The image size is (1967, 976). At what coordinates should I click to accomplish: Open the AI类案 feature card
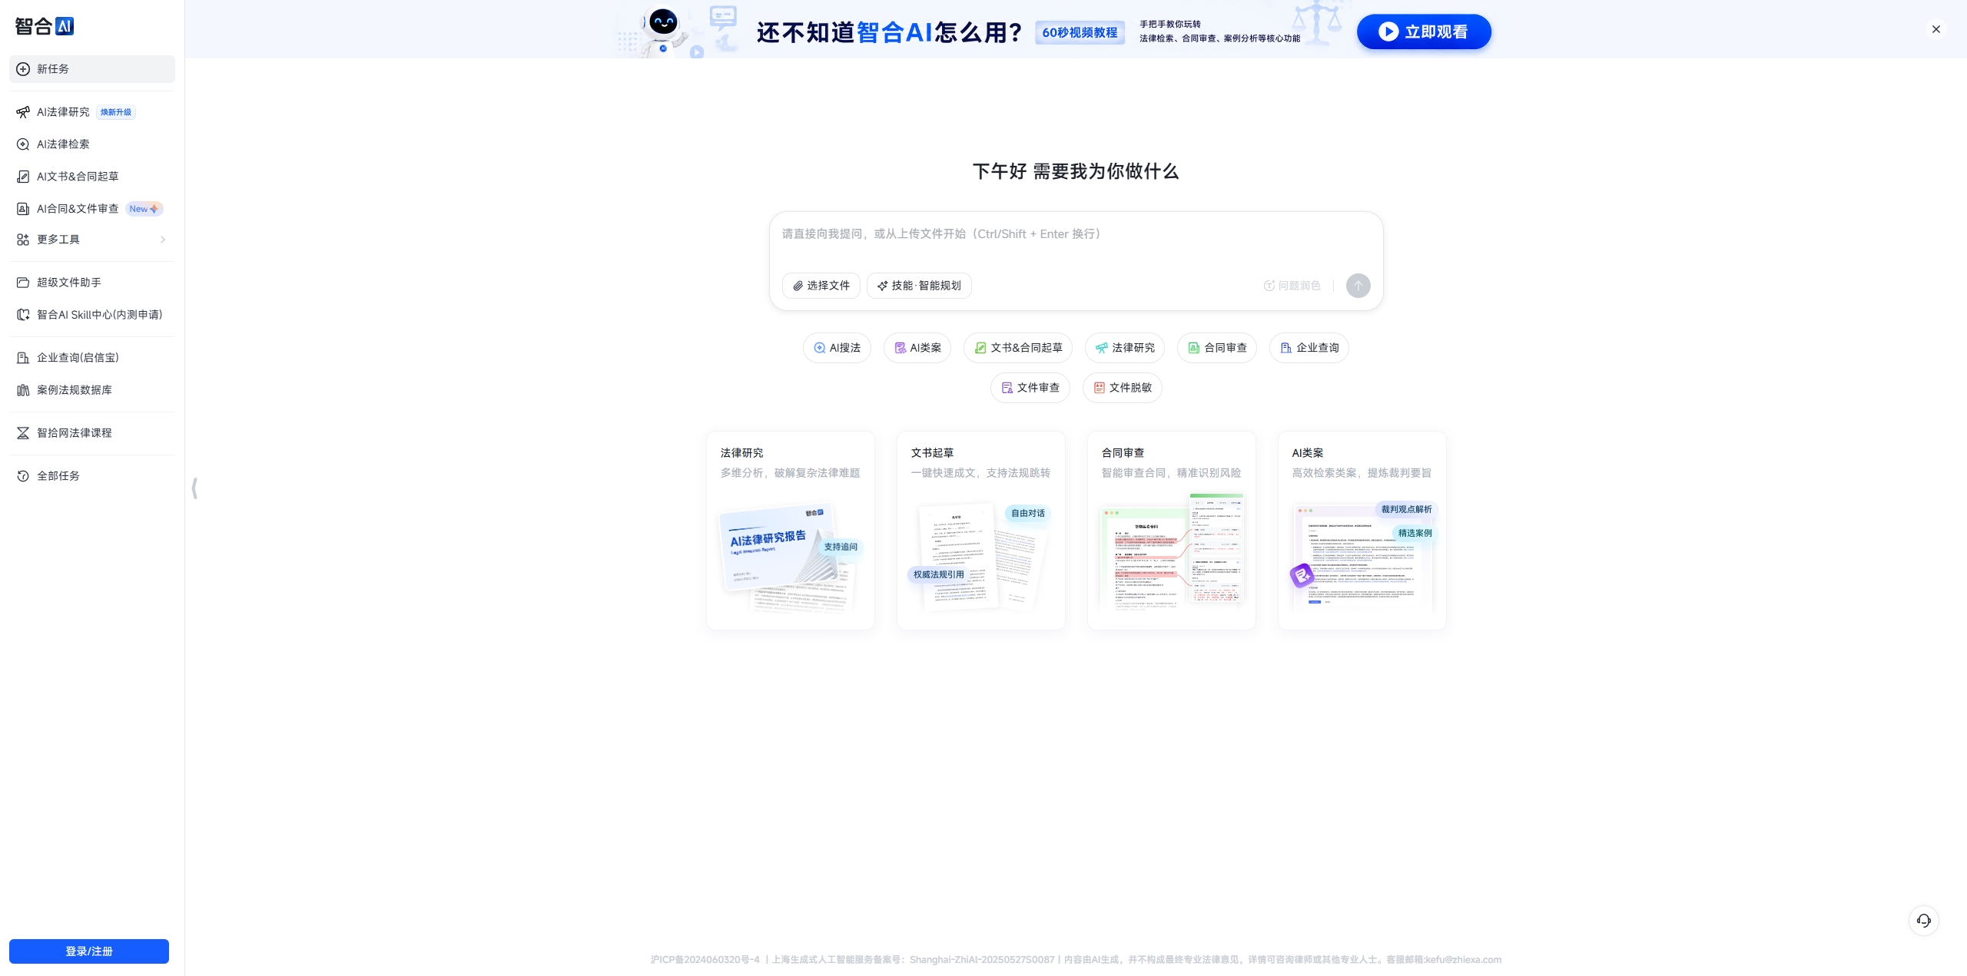coord(1362,531)
